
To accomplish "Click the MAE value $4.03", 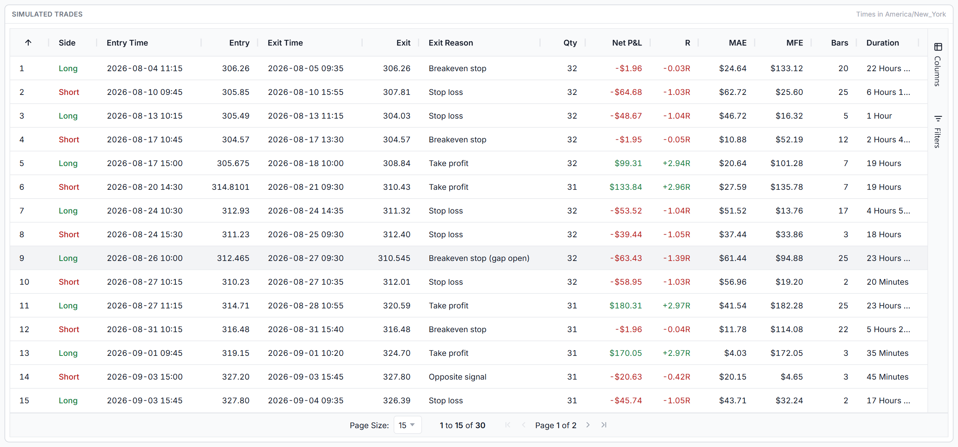I will pyautogui.click(x=735, y=353).
